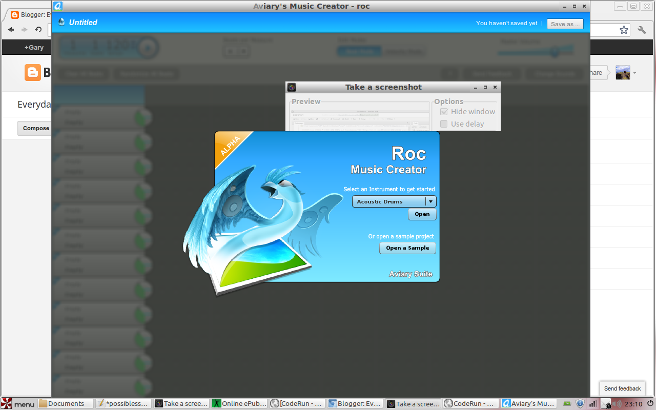Screen dimensions: 656x410
Task: Click the bird icon next to Untitled
Action: (61, 22)
